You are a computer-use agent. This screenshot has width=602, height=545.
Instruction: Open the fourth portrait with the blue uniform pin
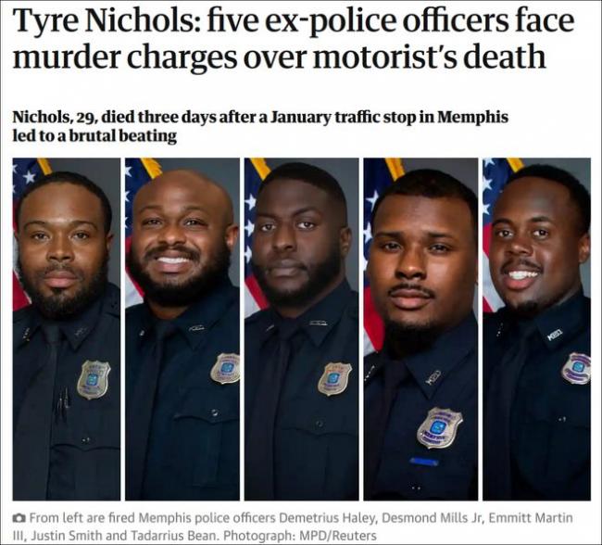tap(420, 329)
